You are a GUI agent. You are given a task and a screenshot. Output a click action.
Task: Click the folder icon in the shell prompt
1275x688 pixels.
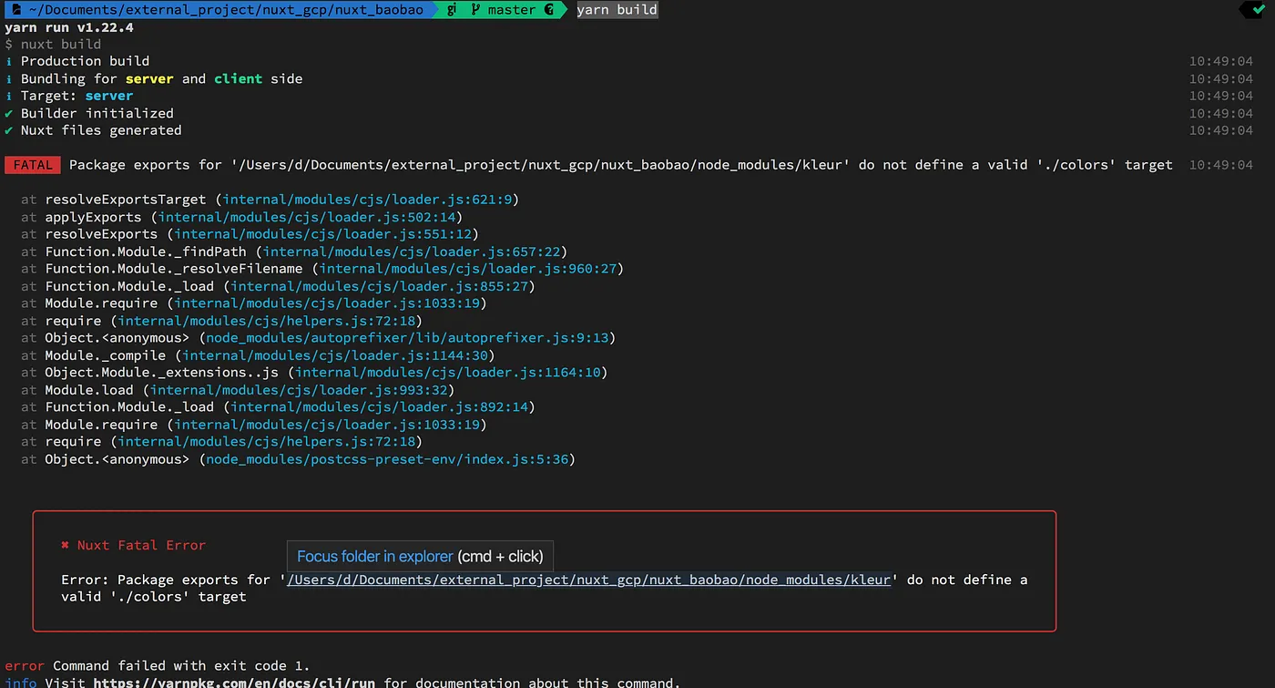(x=15, y=10)
